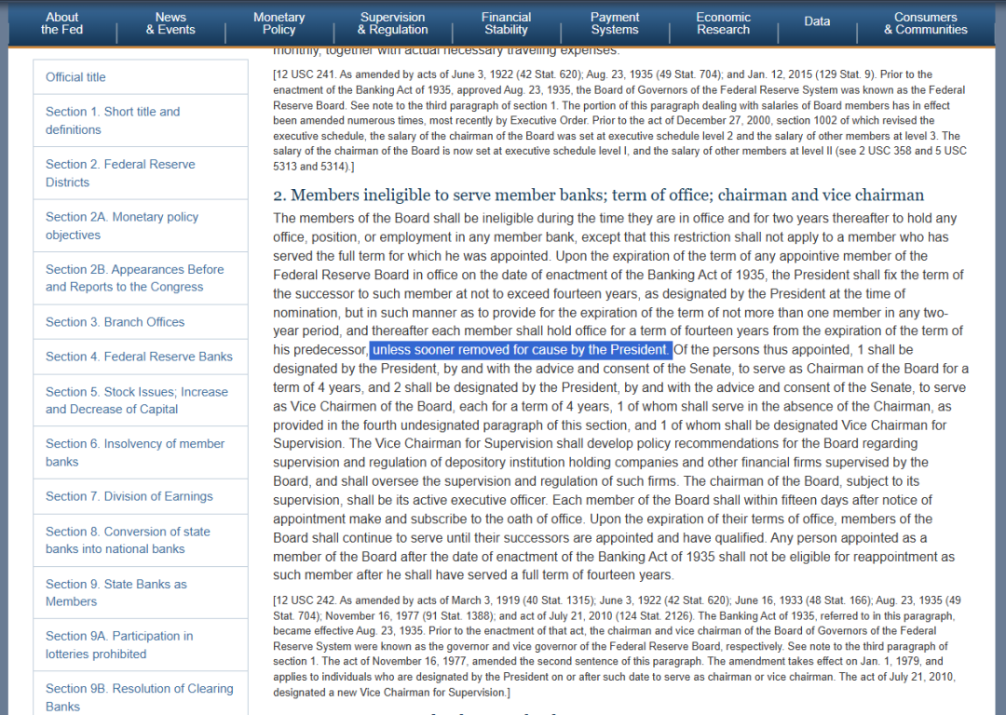Open the Economic Research menu

coord(723,23)
